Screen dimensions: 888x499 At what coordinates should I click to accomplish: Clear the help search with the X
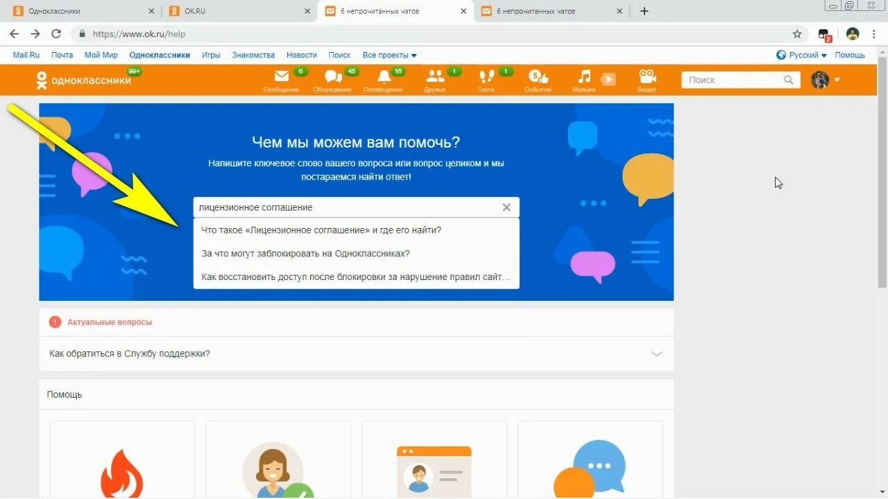[506, 207]
